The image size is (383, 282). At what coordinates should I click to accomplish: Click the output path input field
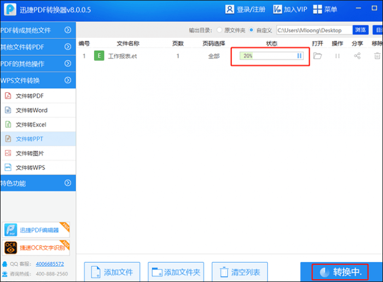coord(315,30)
